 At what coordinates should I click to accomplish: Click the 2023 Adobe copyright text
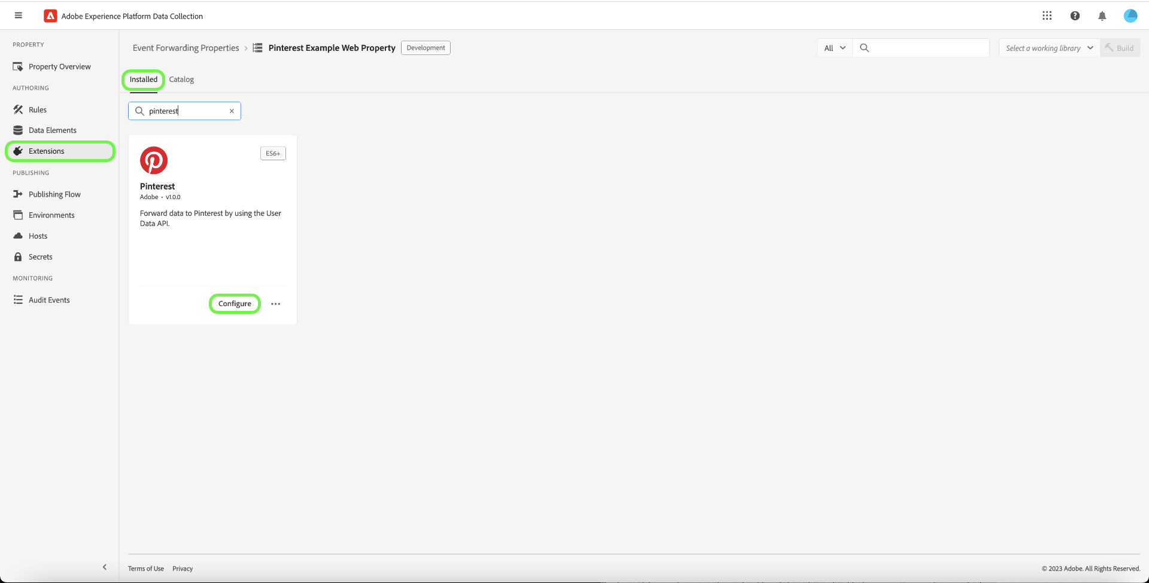[1091, 569]
